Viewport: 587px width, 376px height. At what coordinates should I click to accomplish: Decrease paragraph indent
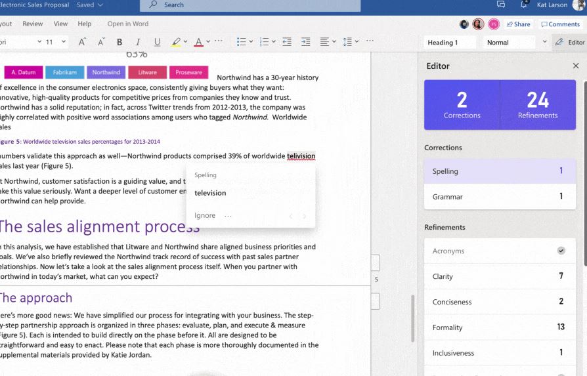(x=287, y=41)
